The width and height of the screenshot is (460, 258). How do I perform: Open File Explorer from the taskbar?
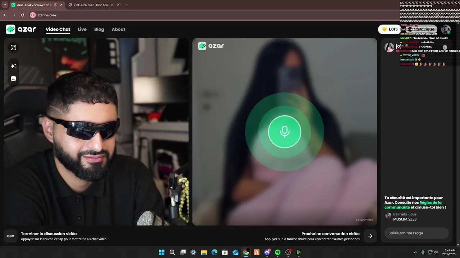pos(204,252)
